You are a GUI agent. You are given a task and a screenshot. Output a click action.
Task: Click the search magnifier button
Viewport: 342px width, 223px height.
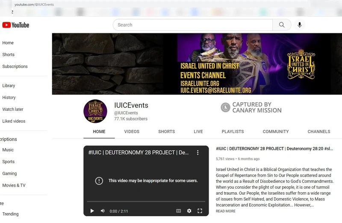coord(282,25)
